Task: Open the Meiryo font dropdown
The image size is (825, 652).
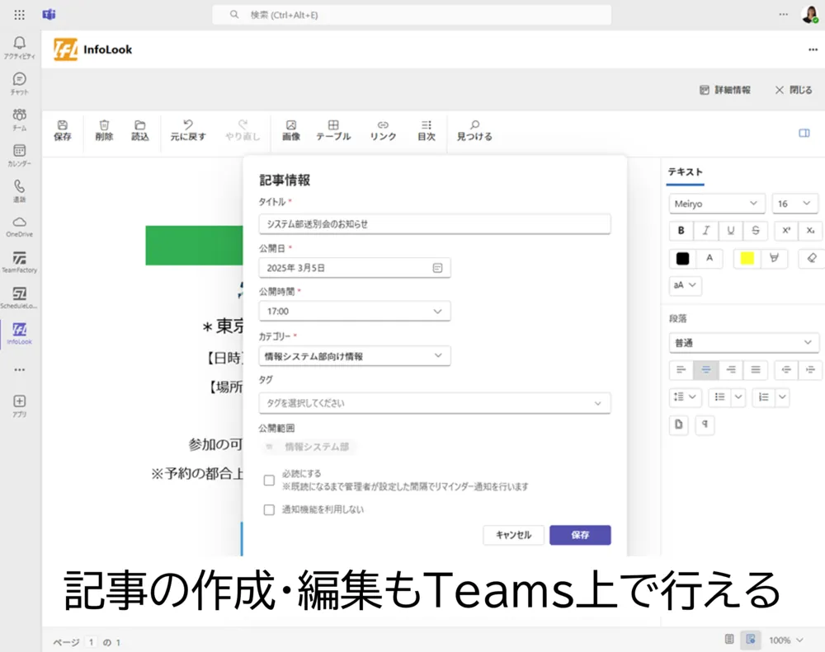Action: click(x=717, y=204)
